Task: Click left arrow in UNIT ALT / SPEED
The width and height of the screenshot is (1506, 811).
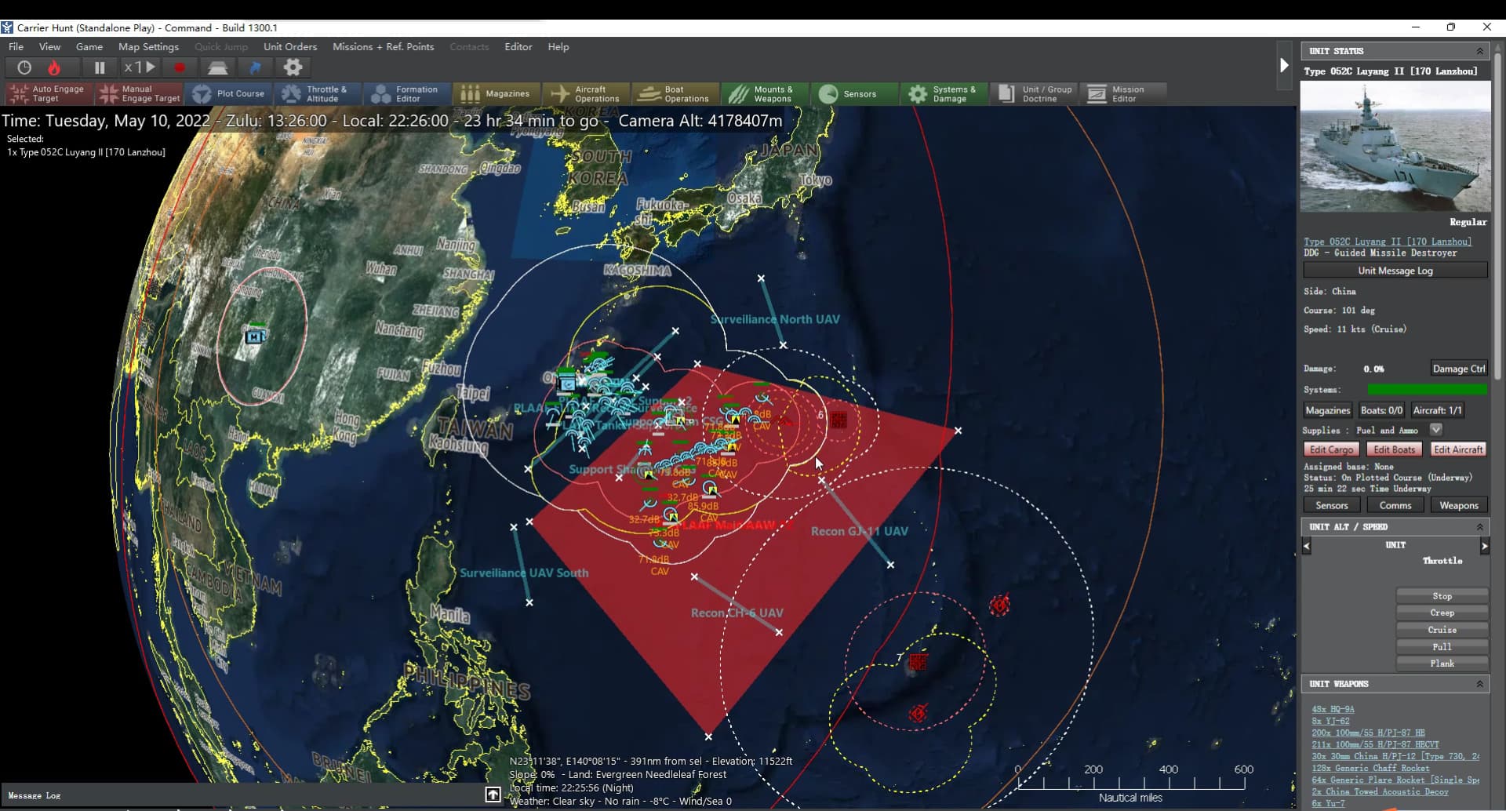Action: click(x=1306, y=545)
